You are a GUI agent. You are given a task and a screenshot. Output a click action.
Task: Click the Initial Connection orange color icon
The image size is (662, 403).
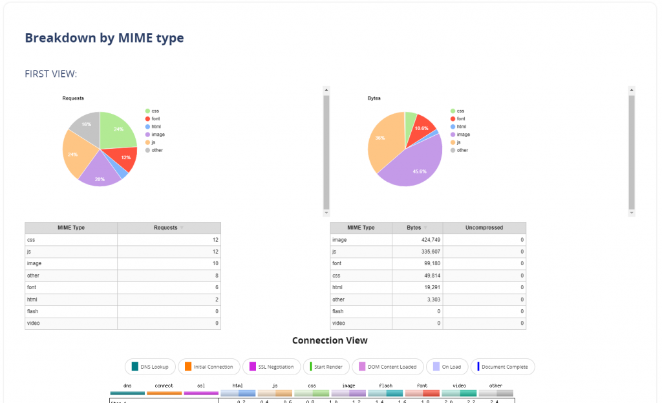tap(187, 367)
